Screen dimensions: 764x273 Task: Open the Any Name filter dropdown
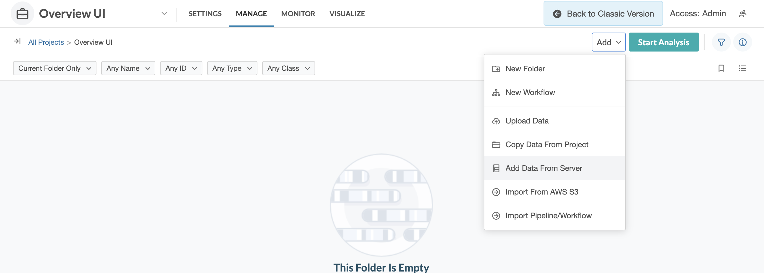128,68
